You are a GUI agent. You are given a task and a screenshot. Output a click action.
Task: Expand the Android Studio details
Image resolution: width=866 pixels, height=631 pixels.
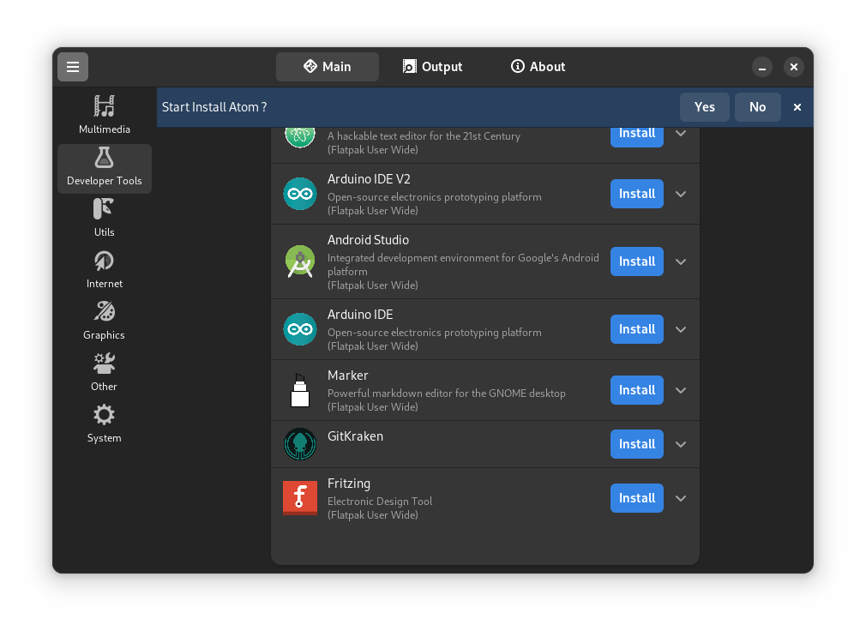pos(681,261)
